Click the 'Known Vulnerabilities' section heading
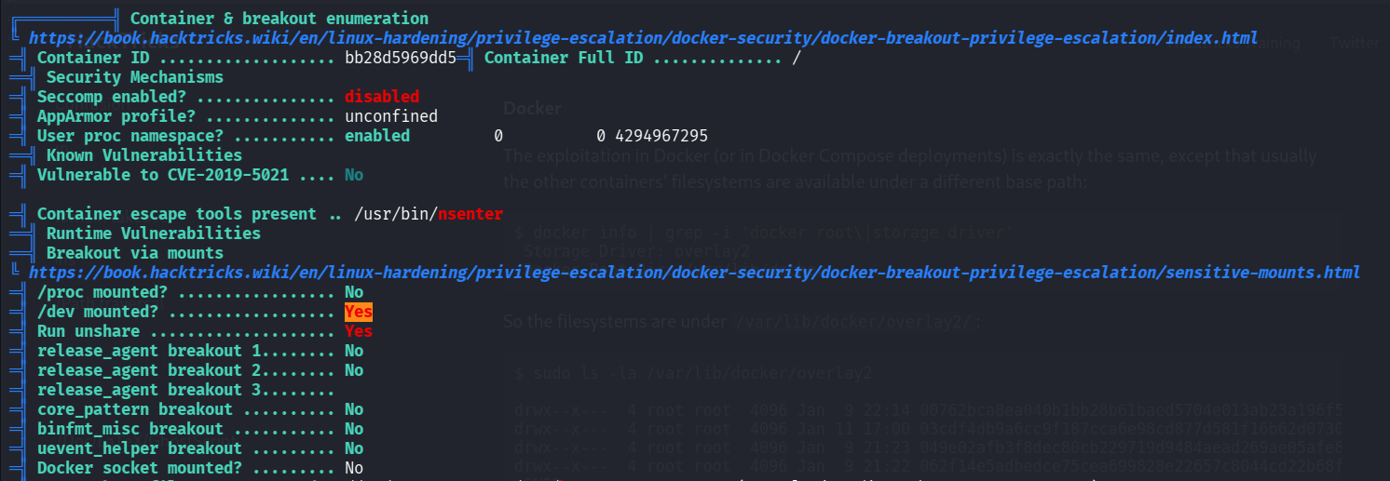Image resolution: width=1390 pixels, height=481 pixels. click(144, 155)
